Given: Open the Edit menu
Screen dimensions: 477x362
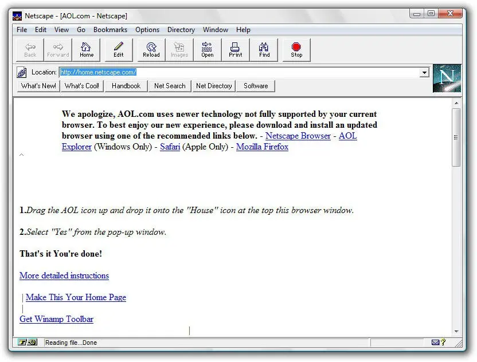Looking at the screenshot, I should tap(41, 30).
